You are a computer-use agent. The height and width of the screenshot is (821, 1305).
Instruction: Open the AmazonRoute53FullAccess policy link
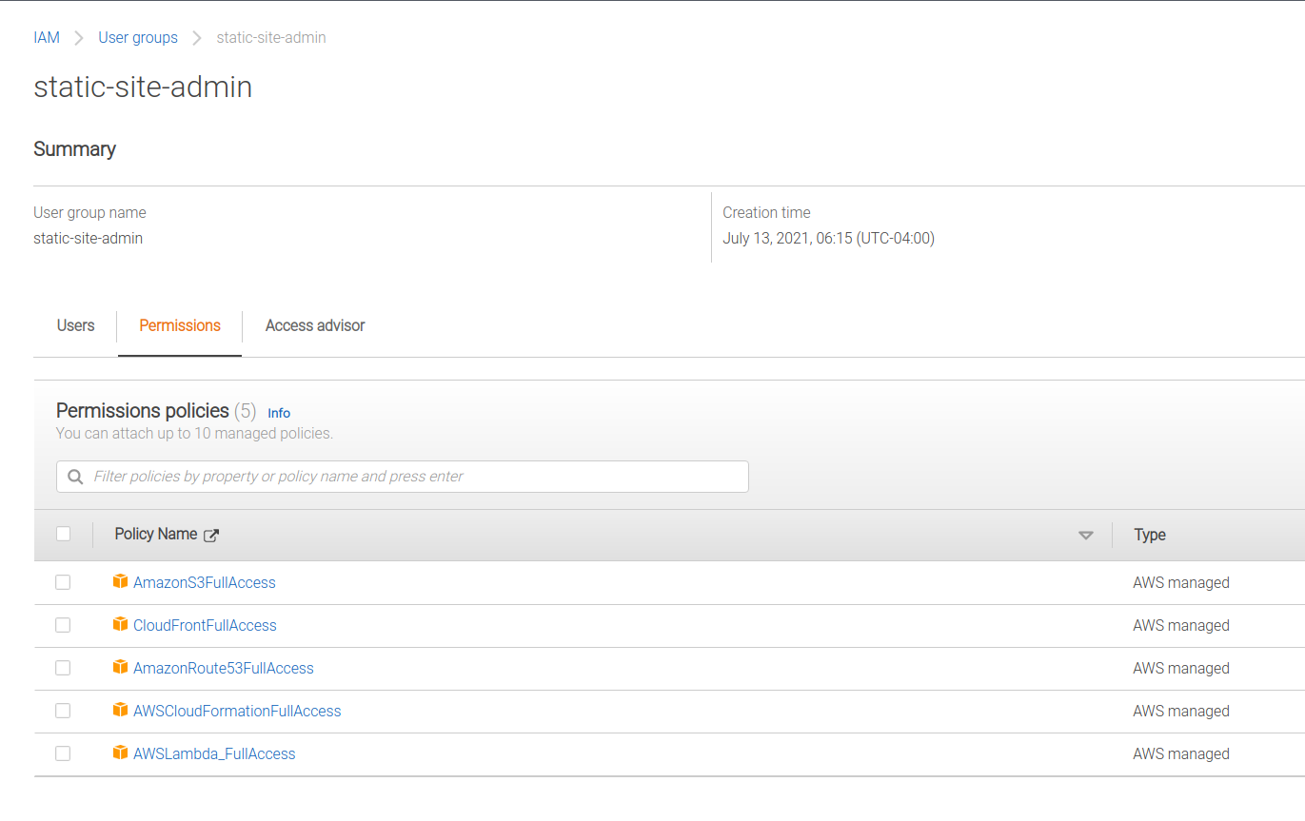[x=224, y=668]
